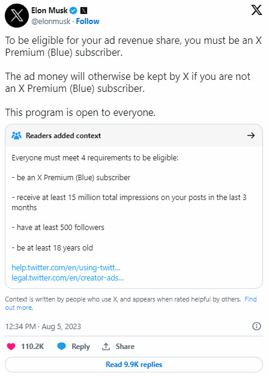
Task: Like the post using the heart icon
Action: click(x=11, y=347)
